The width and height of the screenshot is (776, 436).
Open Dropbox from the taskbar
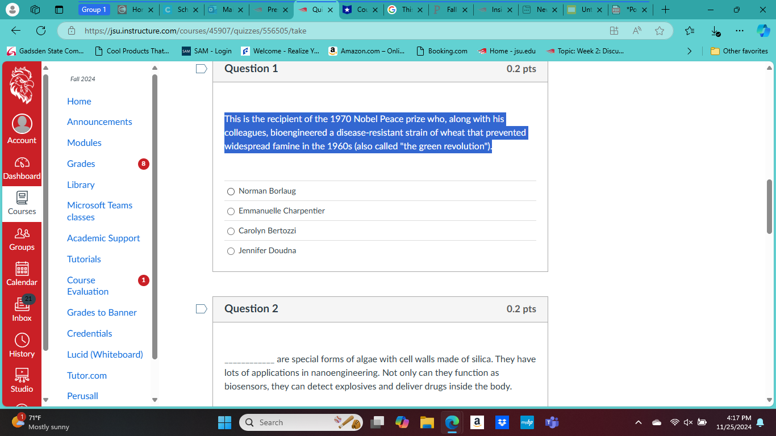point(502,422)
